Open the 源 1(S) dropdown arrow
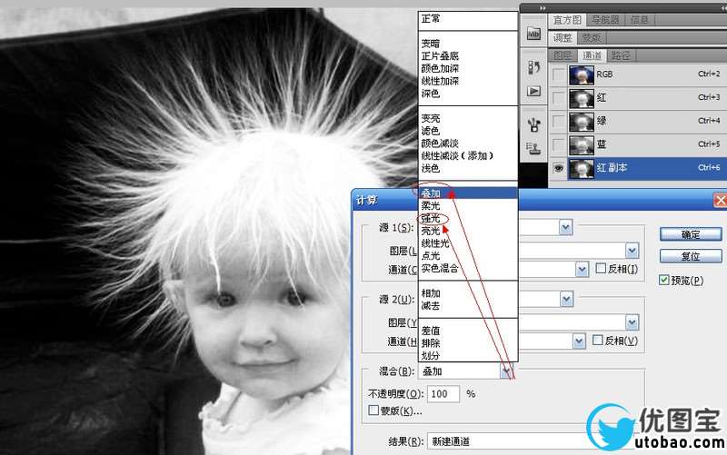The width and height of the screenshot is (727, 455). (565, 227)
